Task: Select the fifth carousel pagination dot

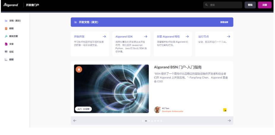Action: coord(155,121)
